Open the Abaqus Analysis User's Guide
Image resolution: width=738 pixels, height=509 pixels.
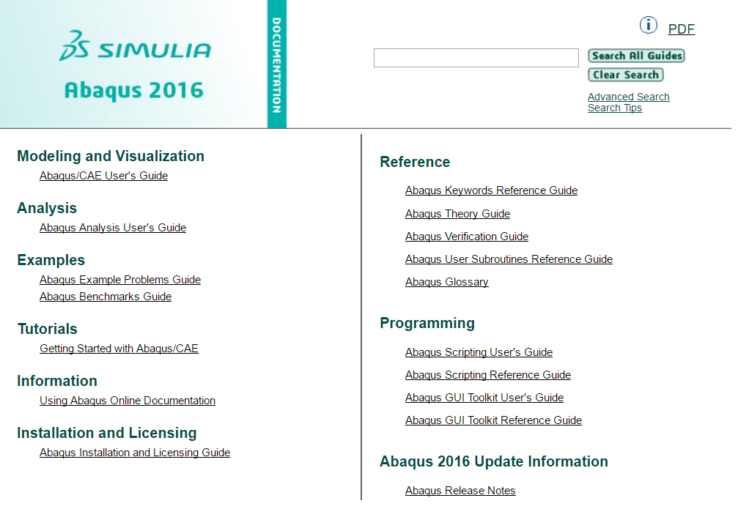(x=113, y=228)
